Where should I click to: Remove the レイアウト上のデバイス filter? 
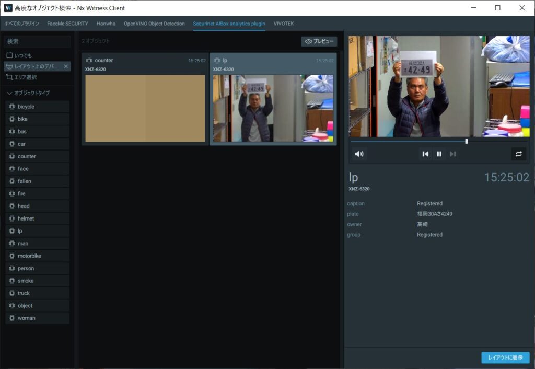[66, 66]
